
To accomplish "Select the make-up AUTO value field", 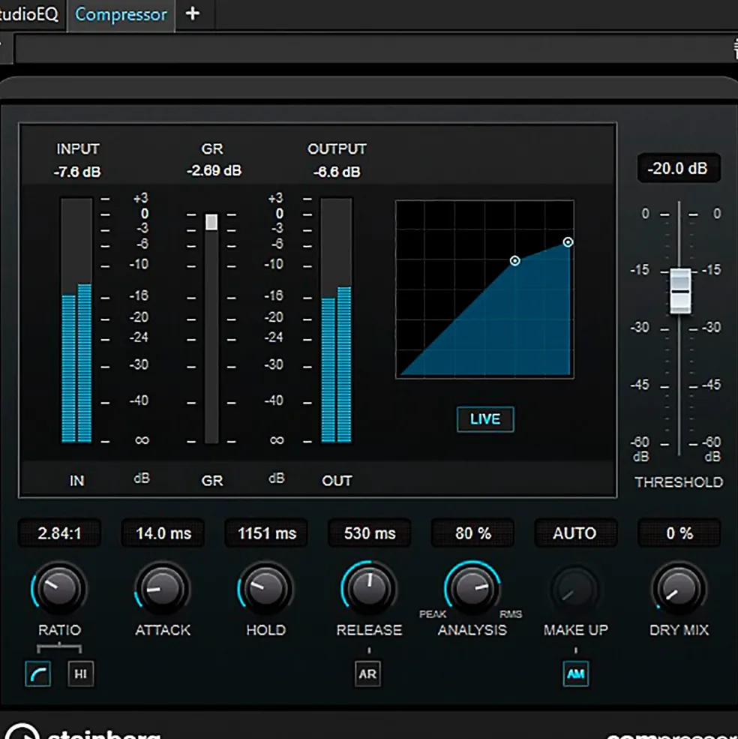I will (575, 533).
